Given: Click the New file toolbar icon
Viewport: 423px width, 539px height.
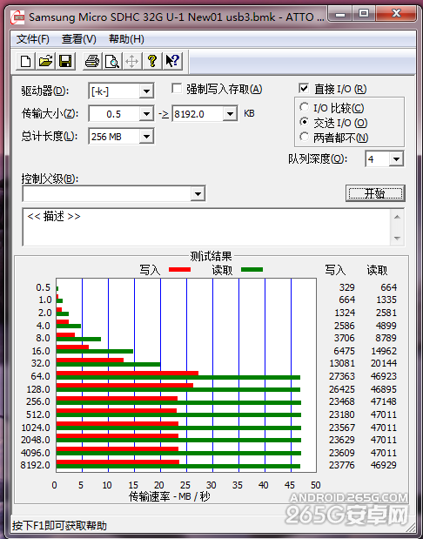Looking at the screenshot, I should pos(26,62).
